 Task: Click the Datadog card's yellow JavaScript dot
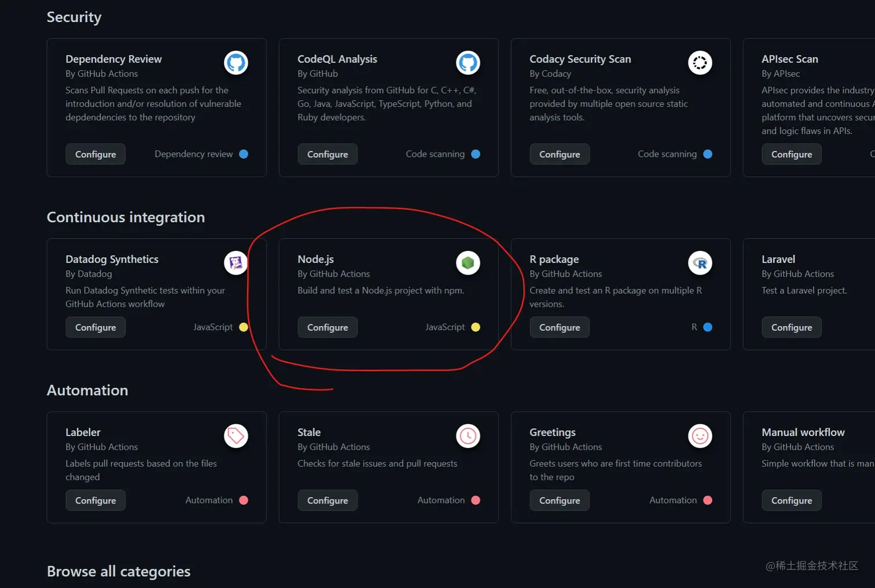244,327
